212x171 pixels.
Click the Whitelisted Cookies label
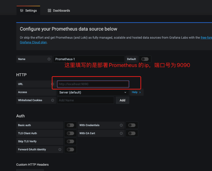[x=30, y=100]
